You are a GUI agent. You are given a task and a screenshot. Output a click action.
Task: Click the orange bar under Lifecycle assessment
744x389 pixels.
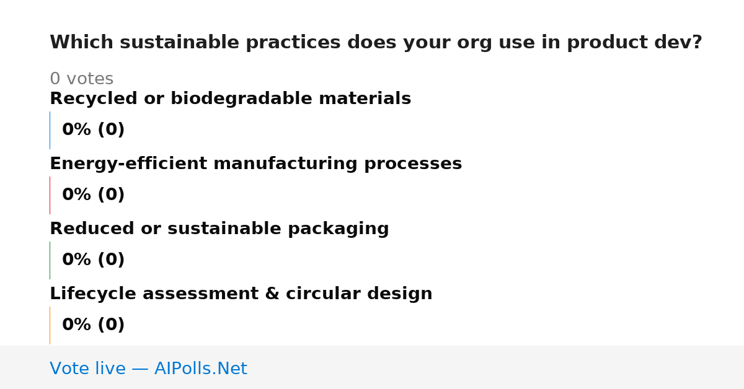[x=50, y=325]
